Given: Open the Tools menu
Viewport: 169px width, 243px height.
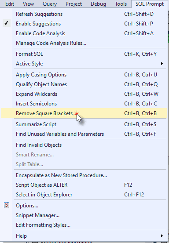Looking at the screenshot, I should click(x=121, y=4).
